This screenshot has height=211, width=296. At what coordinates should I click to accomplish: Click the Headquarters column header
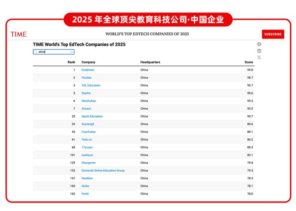pyautogui.click(x=150, y=62)
